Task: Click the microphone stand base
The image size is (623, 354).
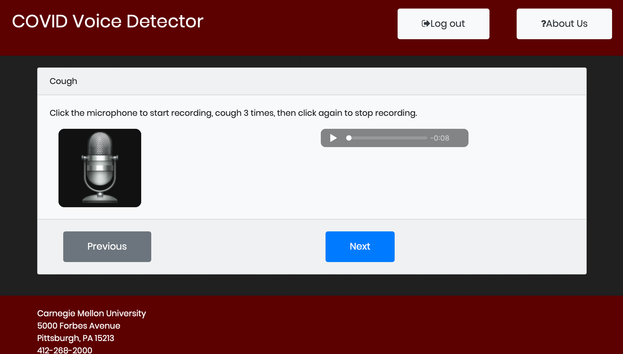Action: tap(100, 199)
